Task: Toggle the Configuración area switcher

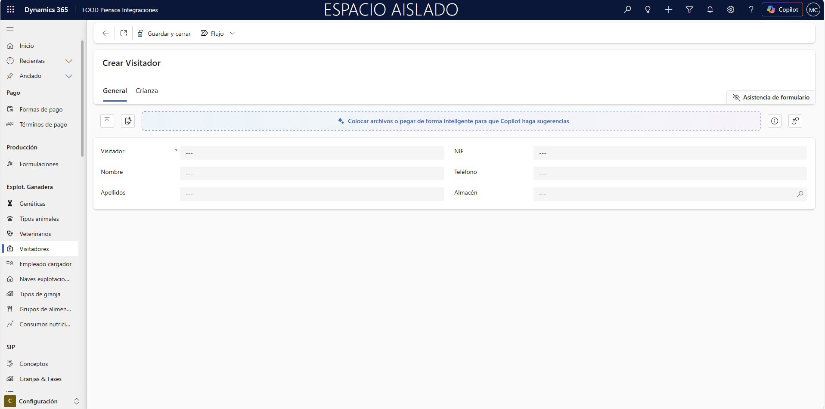Action: pyautogui.click(x=76, y=401)
